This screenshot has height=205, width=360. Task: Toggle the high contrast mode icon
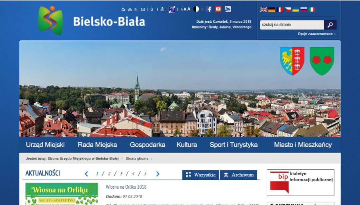196,9
